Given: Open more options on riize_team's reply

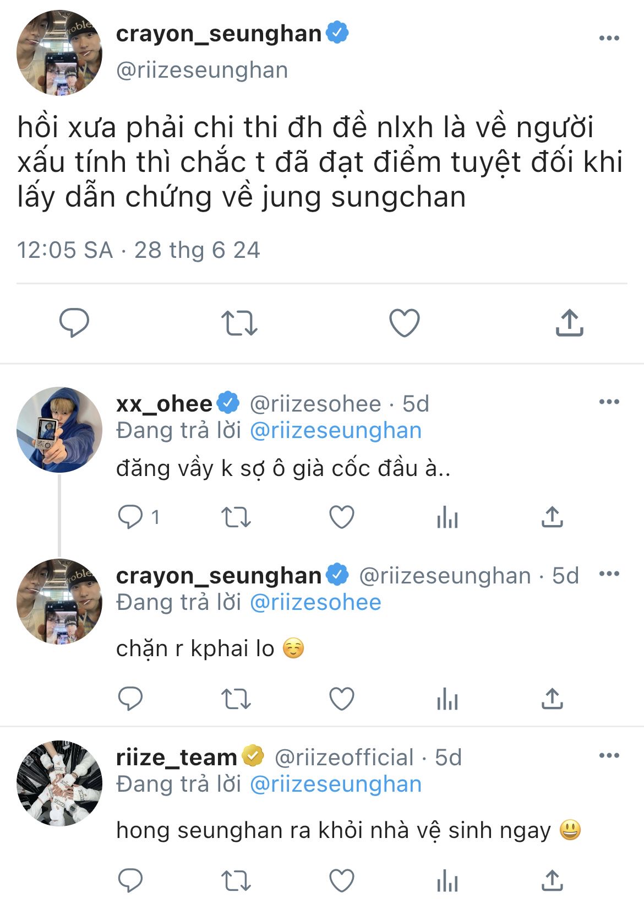Looking at the screenshot, I should (609, 755).
